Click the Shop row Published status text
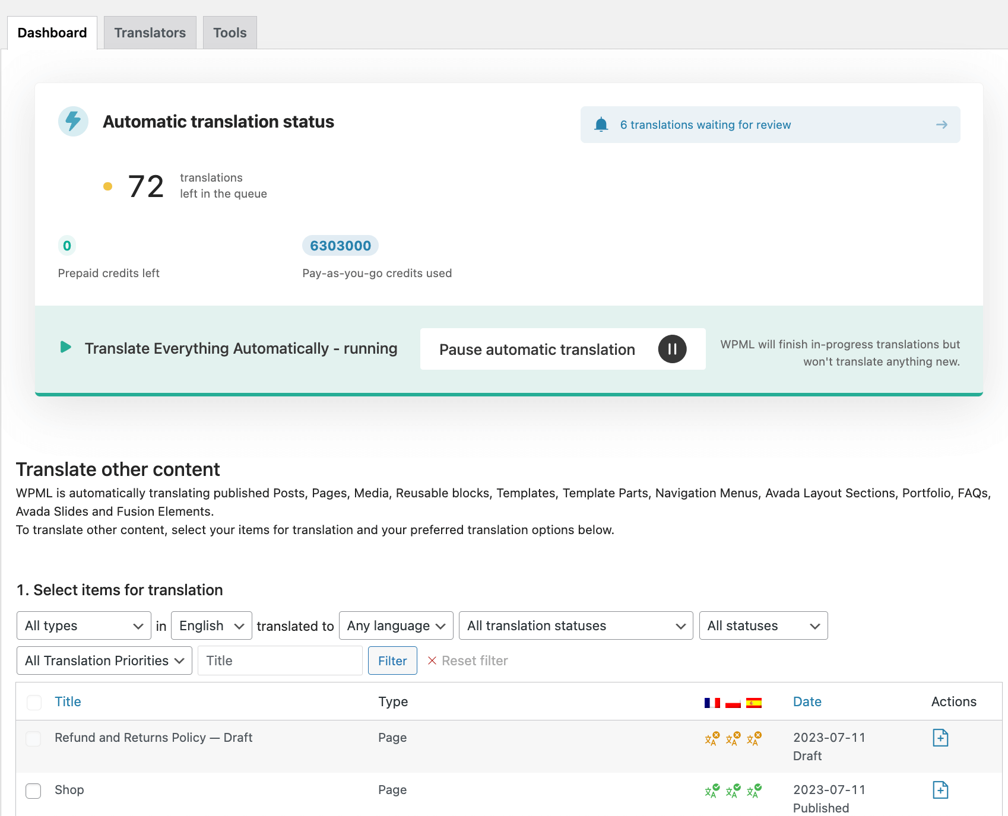1008x816 pixels. click(821, 808)
